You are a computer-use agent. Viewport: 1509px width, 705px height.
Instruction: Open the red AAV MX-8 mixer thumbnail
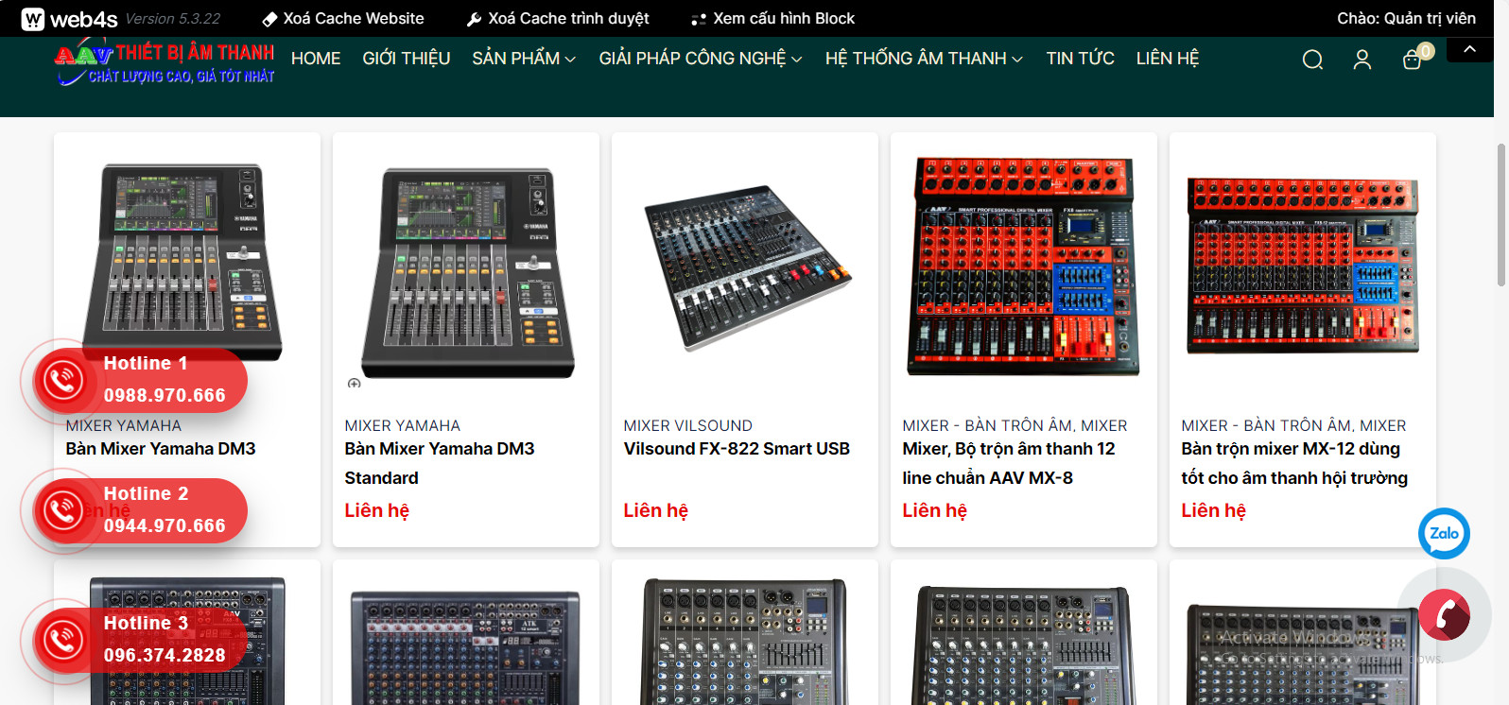pyautogui.click(x=1023, y=267)
